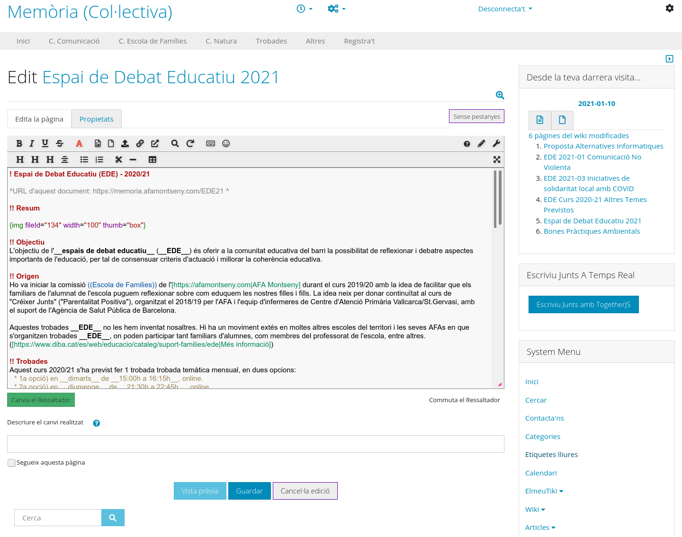
Task: Open the smiley emoticon picker
Action: click(226, 143)
